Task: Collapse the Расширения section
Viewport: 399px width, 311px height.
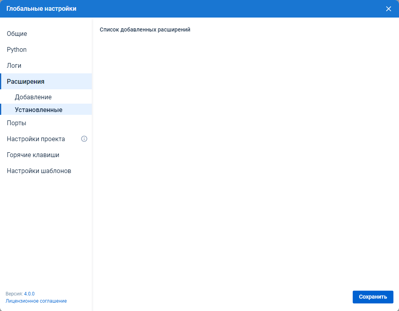Action: 46,81
